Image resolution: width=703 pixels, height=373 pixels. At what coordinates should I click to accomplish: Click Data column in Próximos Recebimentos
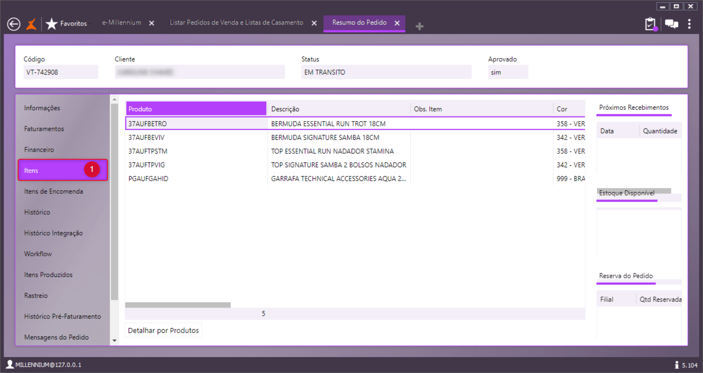coord(618,131)
